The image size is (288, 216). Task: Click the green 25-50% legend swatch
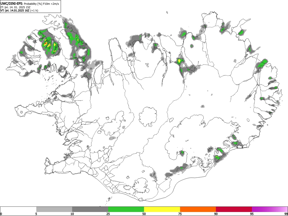[126, 209]
